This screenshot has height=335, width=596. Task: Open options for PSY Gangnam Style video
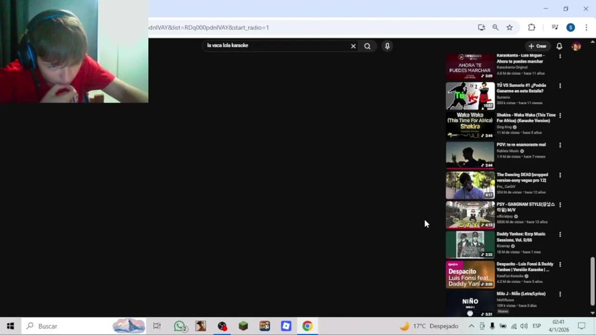(x=560, y=205)
